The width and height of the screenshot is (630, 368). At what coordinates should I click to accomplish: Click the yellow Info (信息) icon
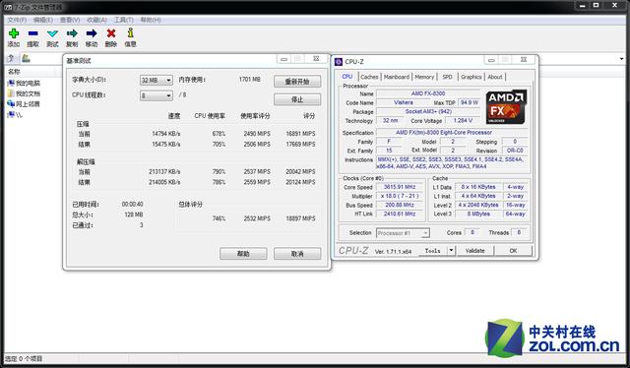click(130, 32)
